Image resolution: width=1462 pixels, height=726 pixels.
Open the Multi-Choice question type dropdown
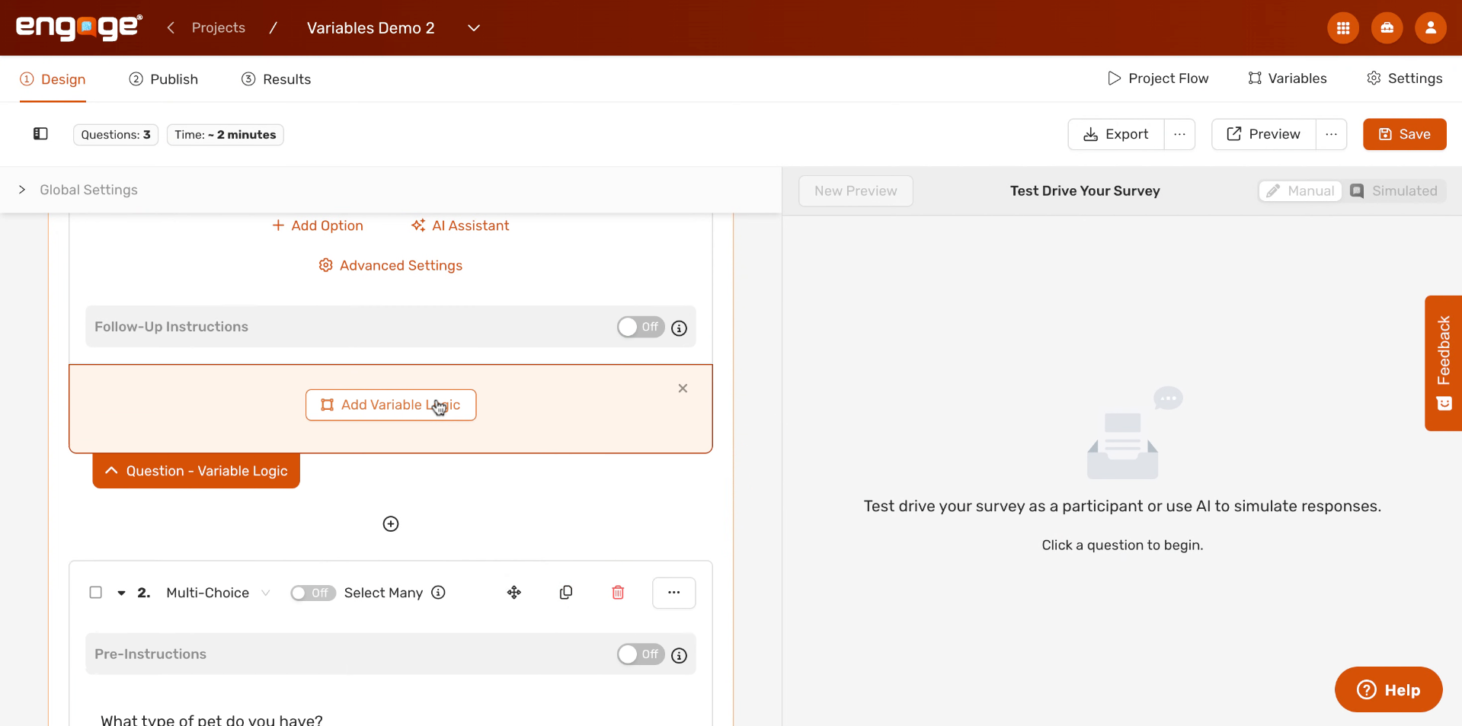pos(218,593)
